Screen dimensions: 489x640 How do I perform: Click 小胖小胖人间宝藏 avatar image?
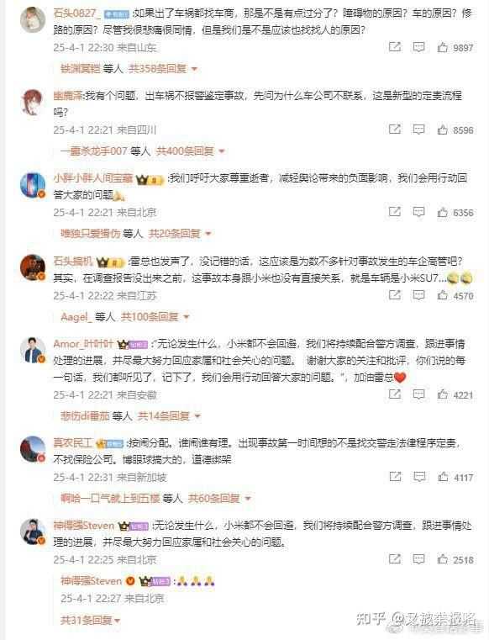(x=33, y=185)
